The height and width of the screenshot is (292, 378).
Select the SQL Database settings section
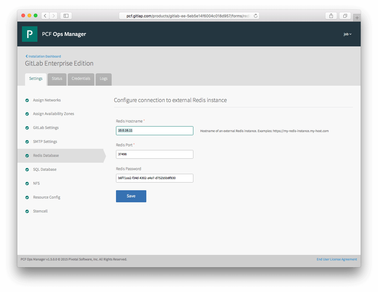(45, 170)
